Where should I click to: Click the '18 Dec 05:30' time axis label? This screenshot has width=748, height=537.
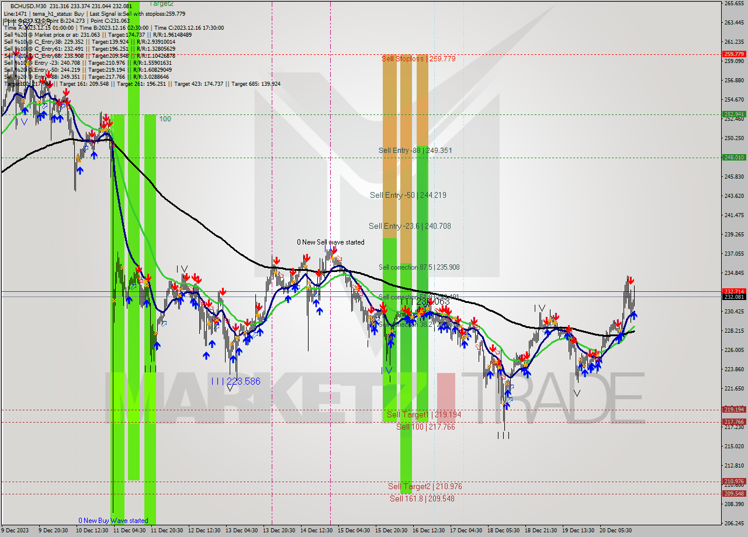[503, 531]
